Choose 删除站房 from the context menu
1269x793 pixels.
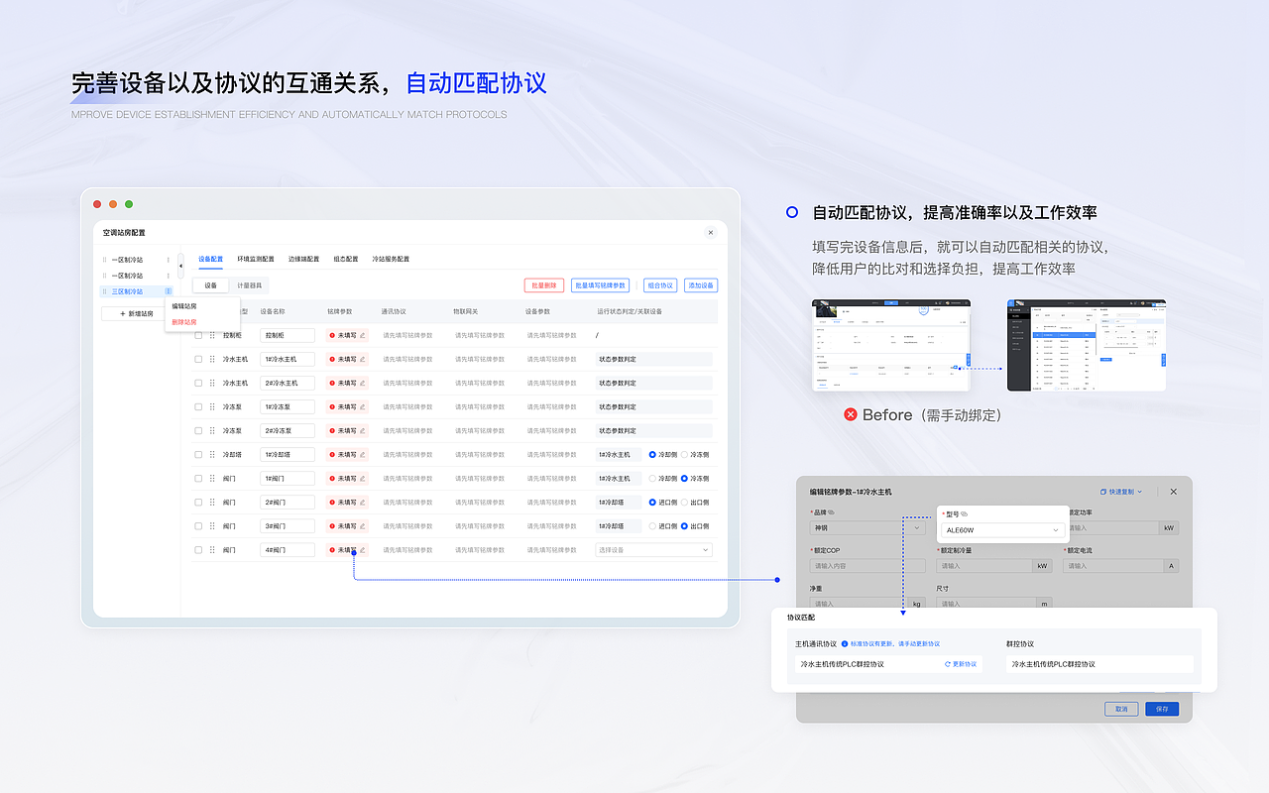tap(184, 322)
